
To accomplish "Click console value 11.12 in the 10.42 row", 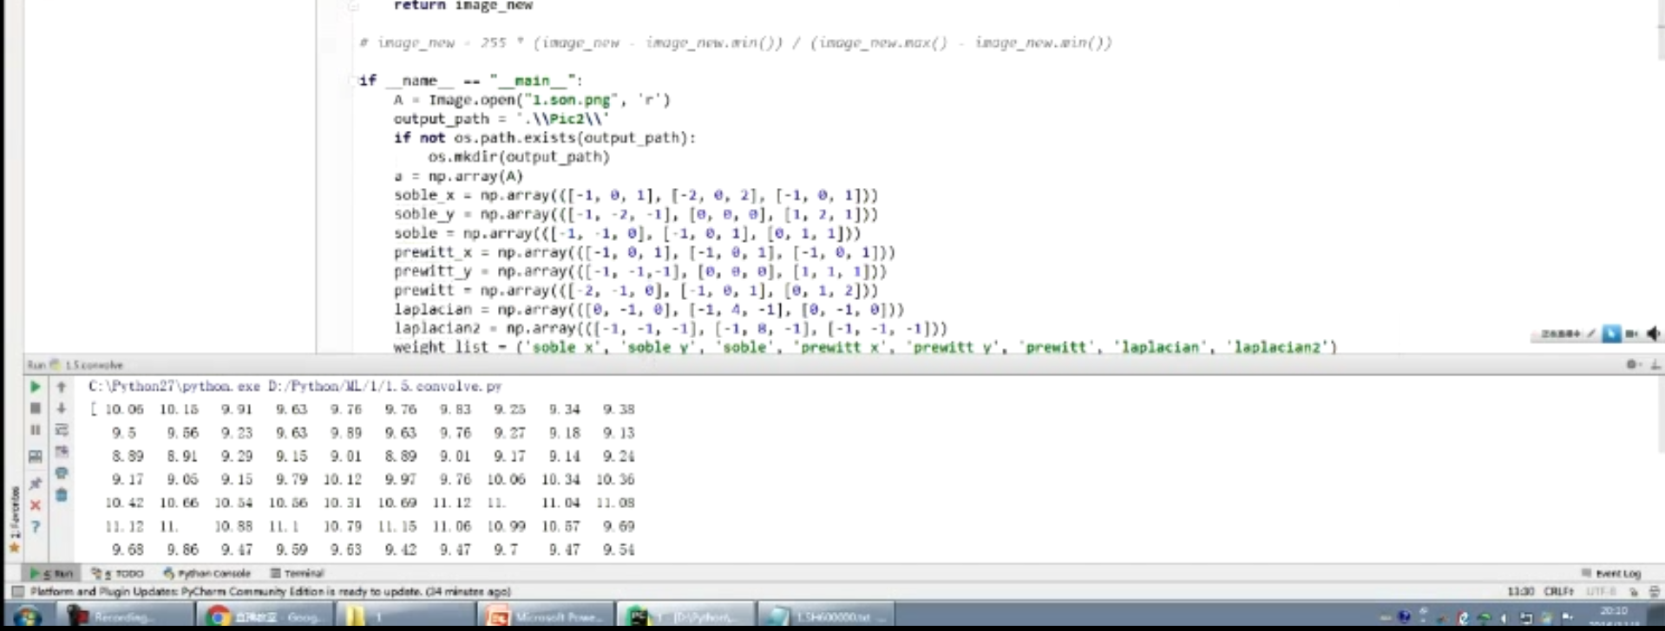I will click(x=451, y=503).
